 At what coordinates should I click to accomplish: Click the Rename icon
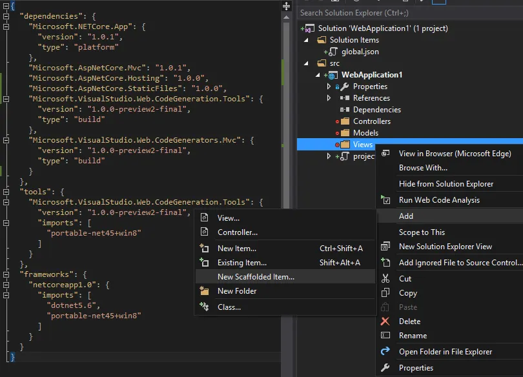[x=385, y=335]
